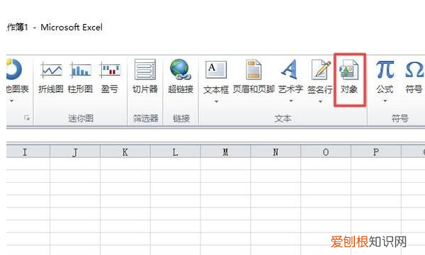Expand the Equation dropdown arrow
The image size is (425, 255).
385,101
